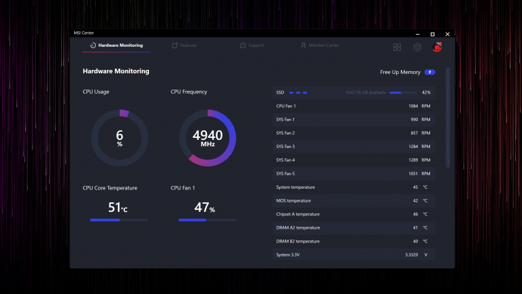Click the Free Up Memory label
The image size is (522, 294).
tap(400, 72)
